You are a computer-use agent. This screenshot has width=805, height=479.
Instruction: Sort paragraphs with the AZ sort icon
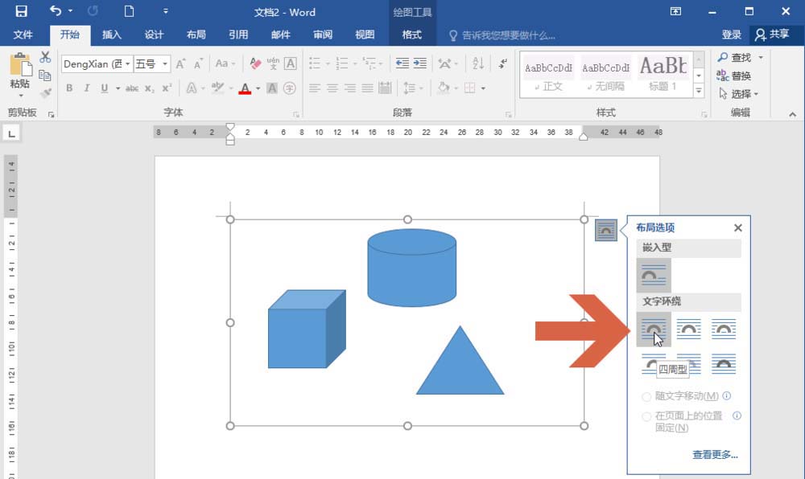[x=478, y=63]
